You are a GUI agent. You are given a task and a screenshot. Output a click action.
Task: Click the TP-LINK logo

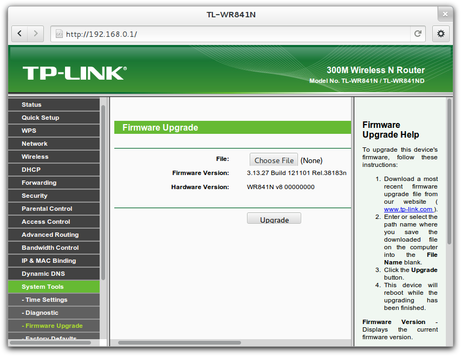(x=75, y=73)
